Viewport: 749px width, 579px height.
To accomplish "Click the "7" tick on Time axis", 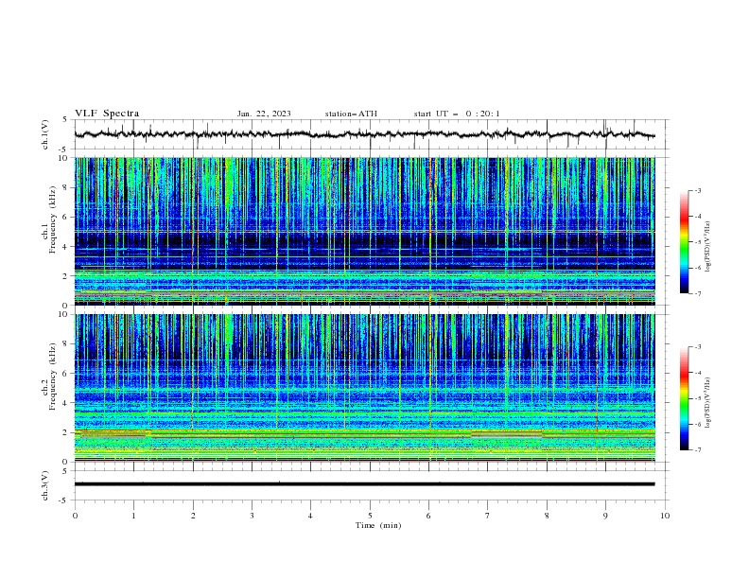I will point(488,516).
